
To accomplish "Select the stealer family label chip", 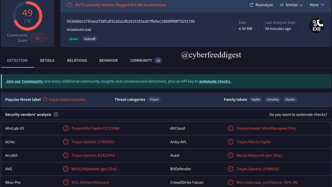I will coord(290,99).
